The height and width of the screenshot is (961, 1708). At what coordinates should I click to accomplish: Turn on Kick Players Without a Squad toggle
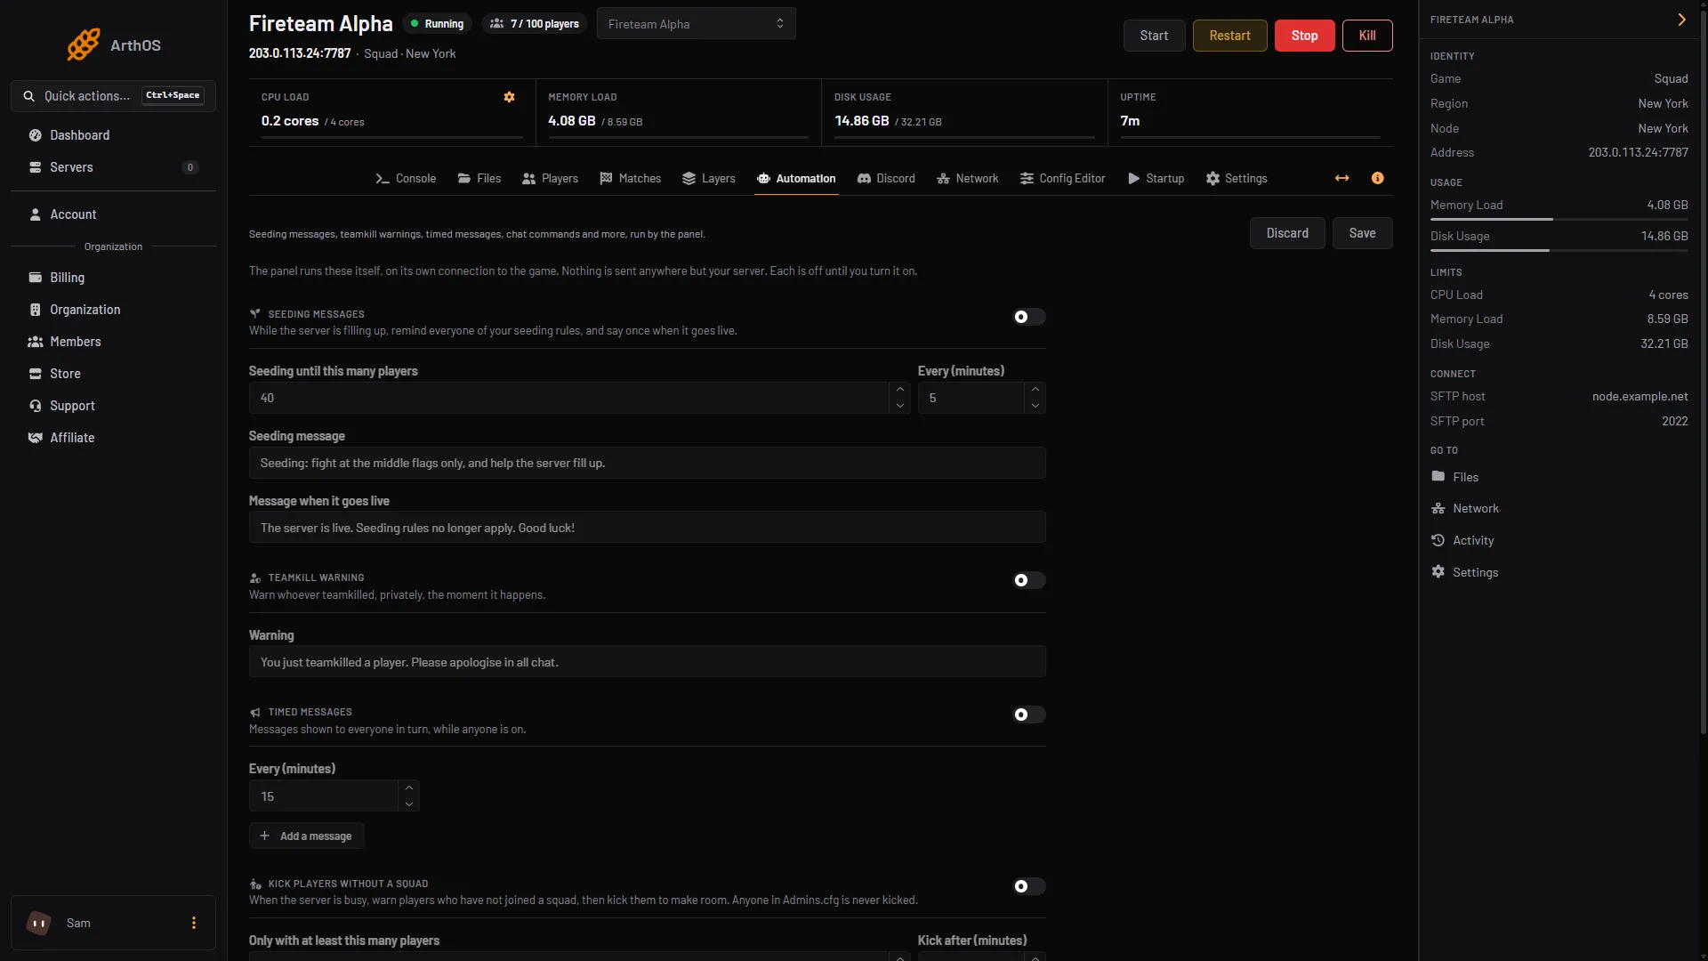[x=1029, y=887]
